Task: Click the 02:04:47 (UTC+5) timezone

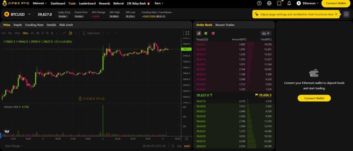Action: coord(154,146)
